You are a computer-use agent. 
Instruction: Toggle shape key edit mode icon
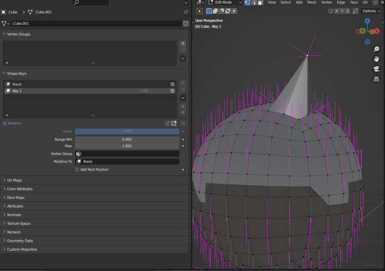tap(174, 123)
